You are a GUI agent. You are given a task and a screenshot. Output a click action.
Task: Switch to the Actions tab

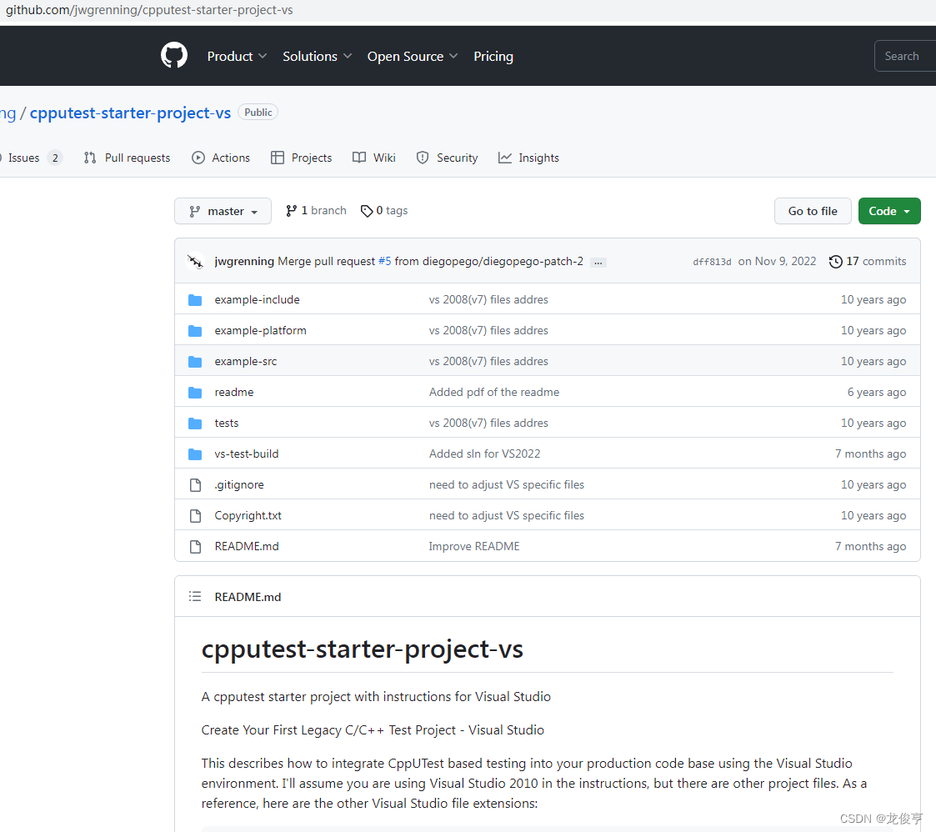click(x=221, y=158)
